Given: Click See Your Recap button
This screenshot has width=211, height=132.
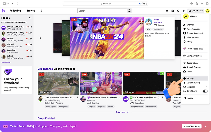Looking at the screenshot, I should (x=192, y=126).
